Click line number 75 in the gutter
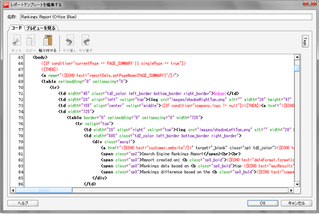This screenshot has width=319, height=214. point(20,118)
